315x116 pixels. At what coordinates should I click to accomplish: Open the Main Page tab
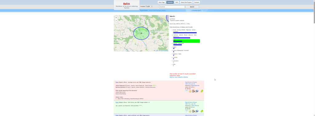[161, 2]
